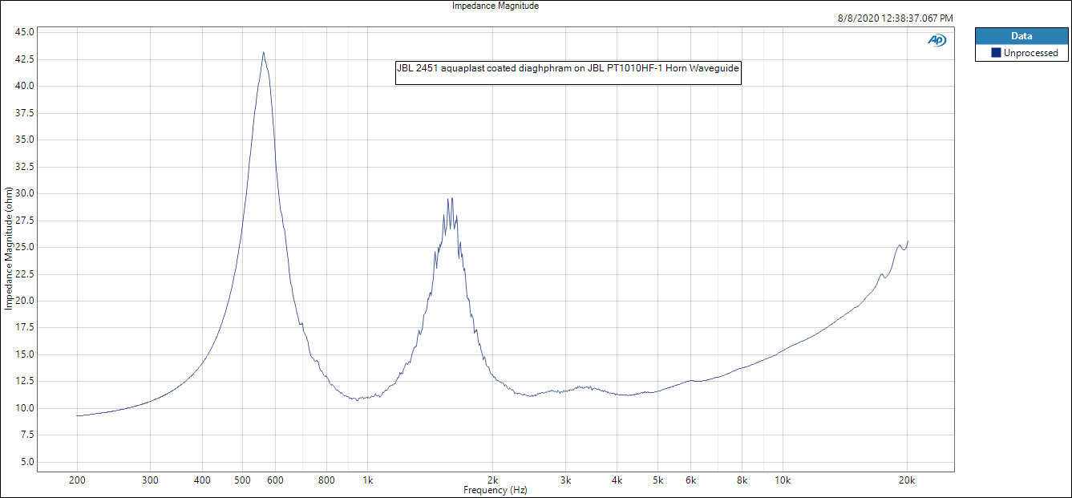Screen dimensions: 1072x498
Task: Click the 5.0 value on the Y axis
Action: tap(27, 462)
